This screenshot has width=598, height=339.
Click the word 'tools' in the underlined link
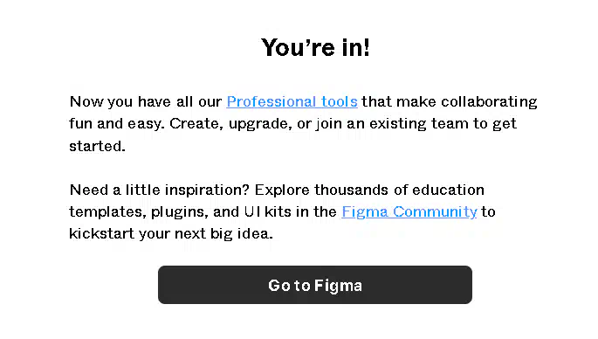(x=339, y=101)
